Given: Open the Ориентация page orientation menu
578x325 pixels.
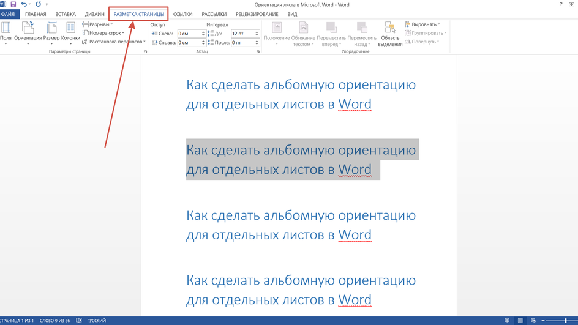Looking at the screenshot, I should (x=28, y=34).
